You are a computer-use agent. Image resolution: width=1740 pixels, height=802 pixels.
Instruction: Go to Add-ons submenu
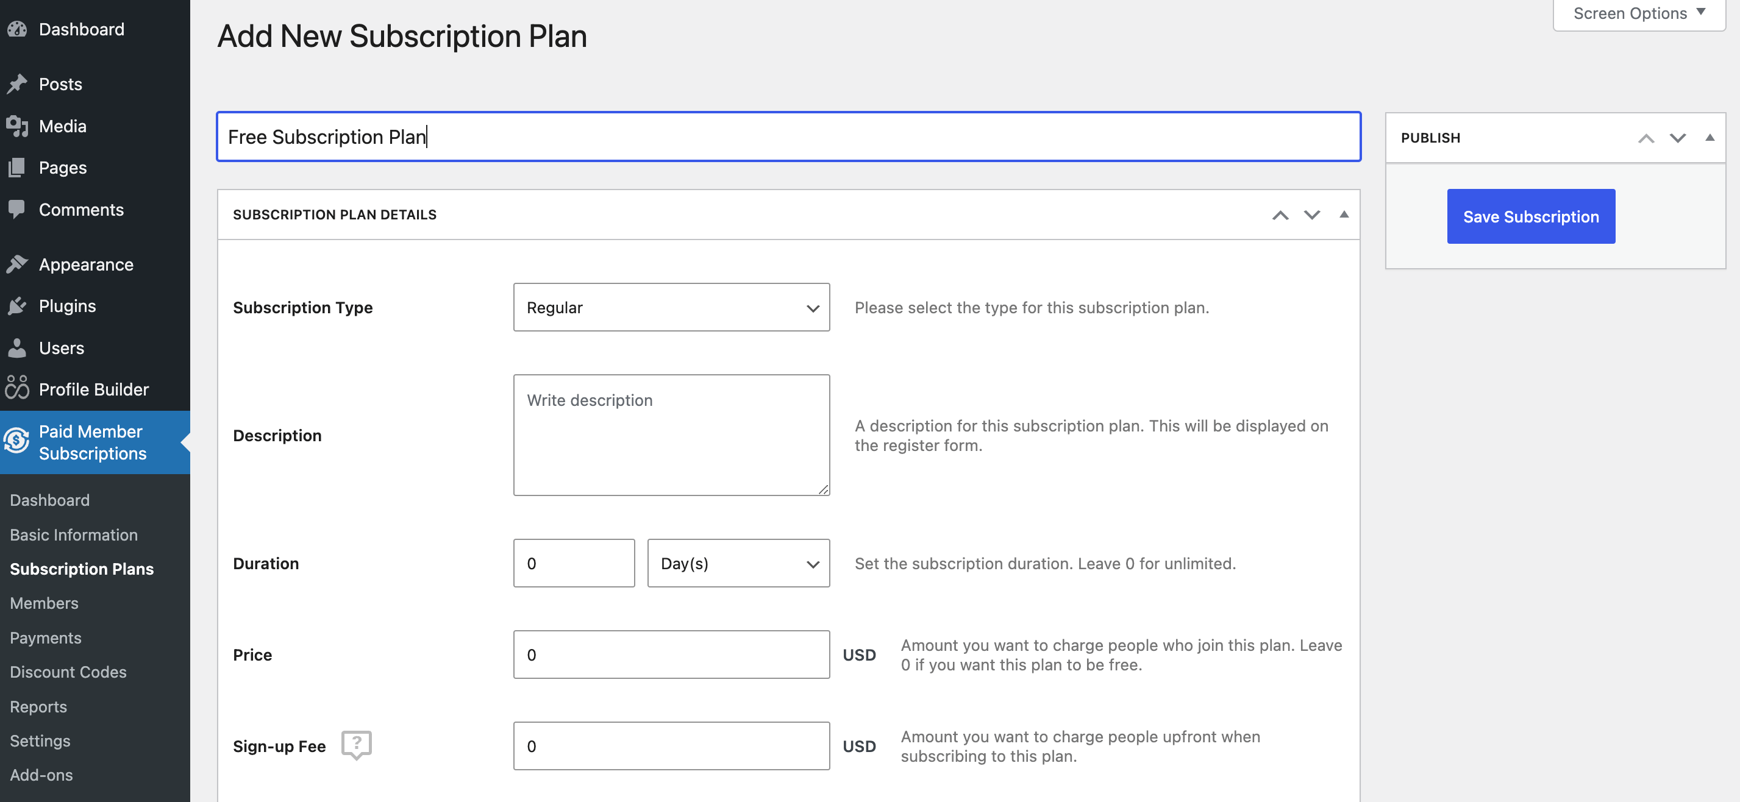pos(41,775)
